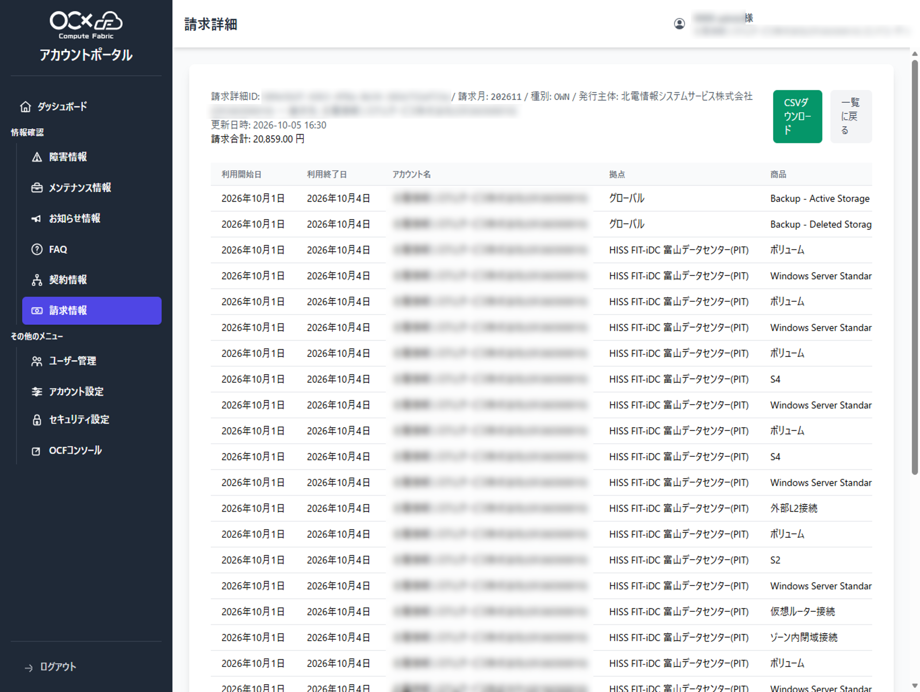Click the OCX Compute Fabric logo
The height and width of the screenshot is (692, 920).
[86, 25]
